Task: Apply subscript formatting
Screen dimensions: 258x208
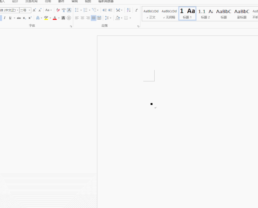Action: tap(24, 18)
